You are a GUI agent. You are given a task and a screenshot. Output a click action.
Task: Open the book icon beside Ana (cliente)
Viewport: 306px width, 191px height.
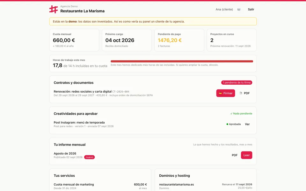pyautogui.click(x=239, y=9)
